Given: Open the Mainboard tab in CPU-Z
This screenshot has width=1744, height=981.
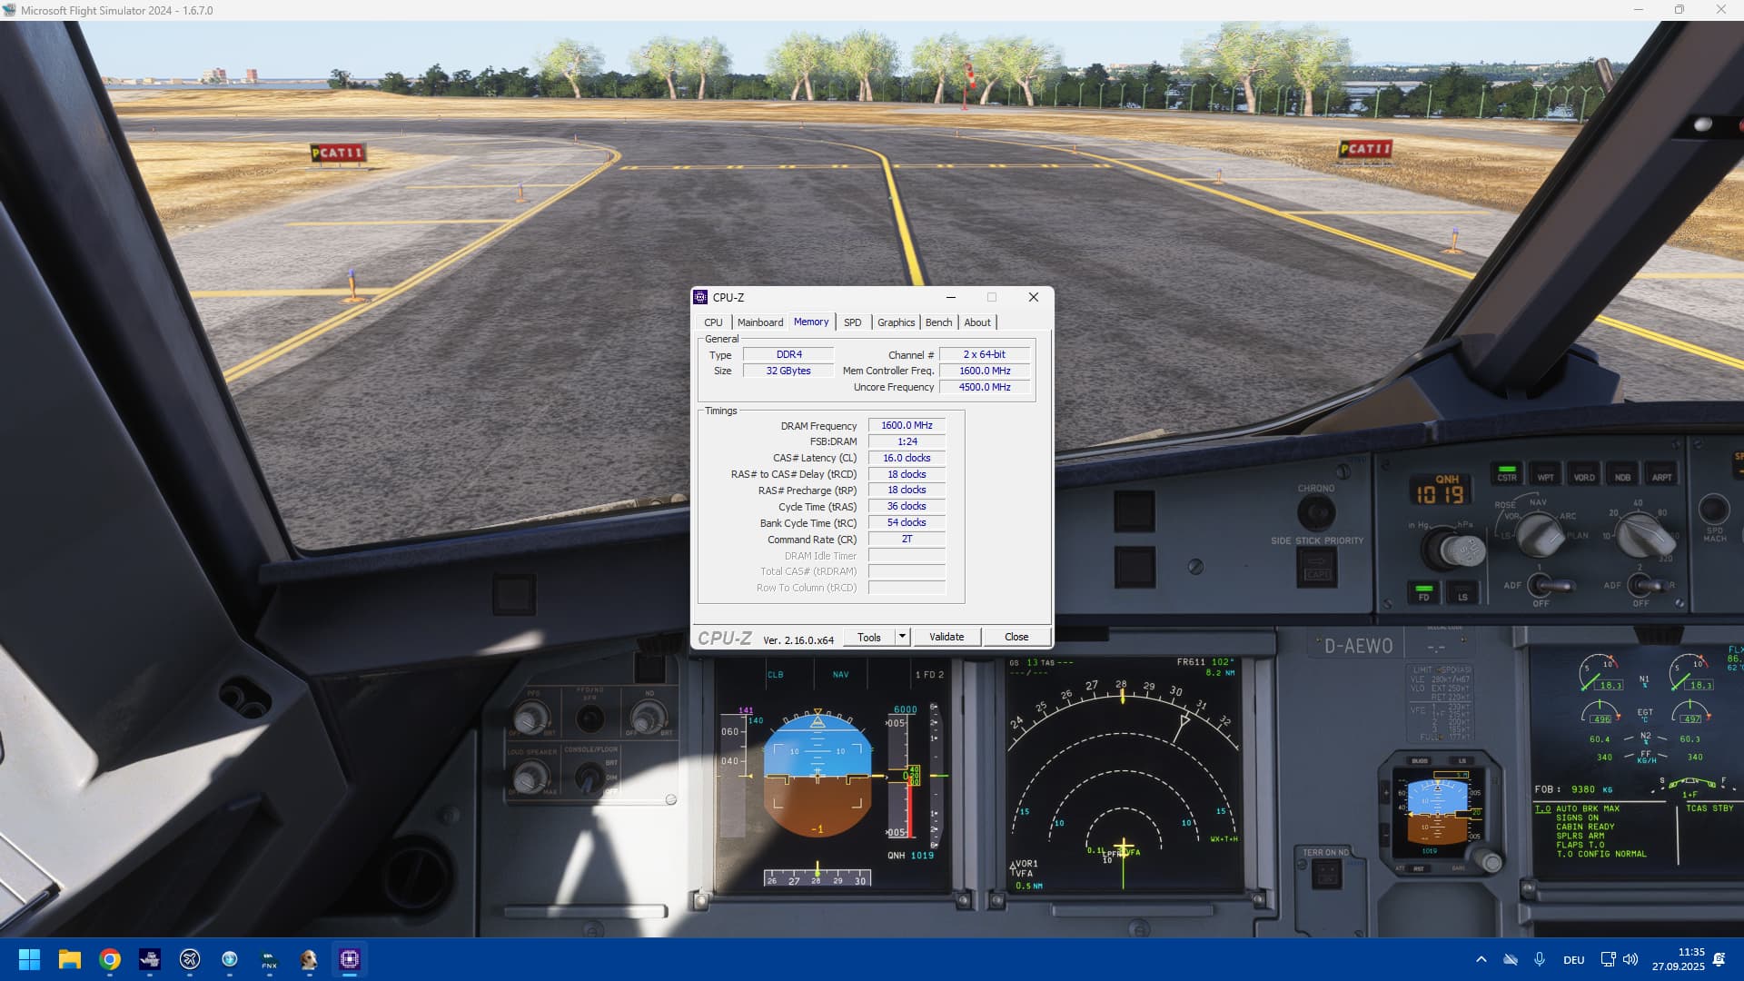Looking at the screenshot, I should tap(760, 322).
